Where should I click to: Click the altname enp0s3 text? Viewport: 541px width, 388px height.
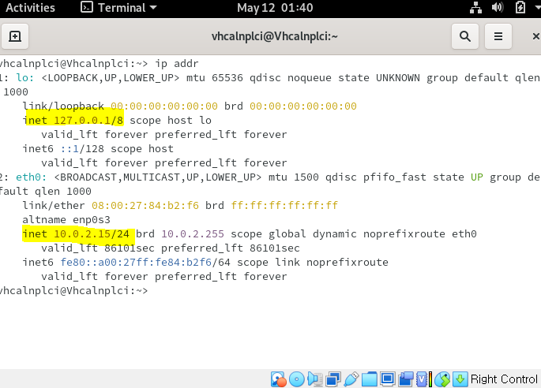(x=66, y=220)
